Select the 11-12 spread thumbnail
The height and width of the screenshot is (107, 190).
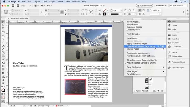[148, 80]
